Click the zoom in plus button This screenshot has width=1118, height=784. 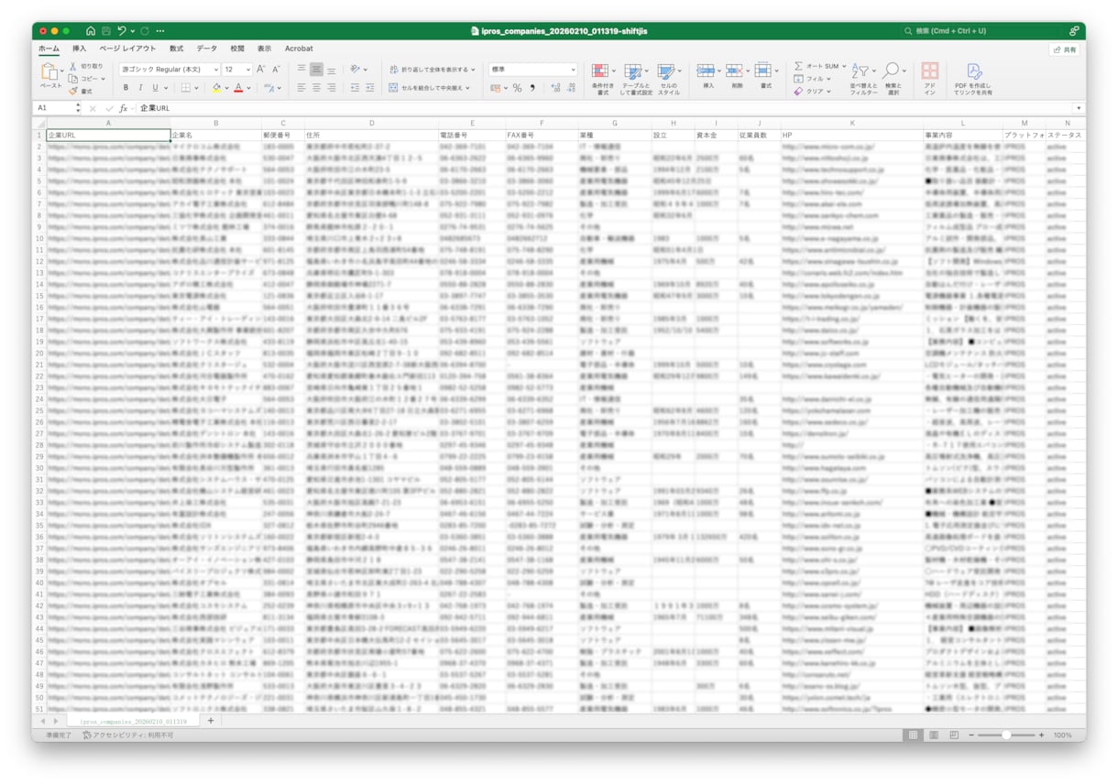pyautogui.click(x=1042, y=735)
